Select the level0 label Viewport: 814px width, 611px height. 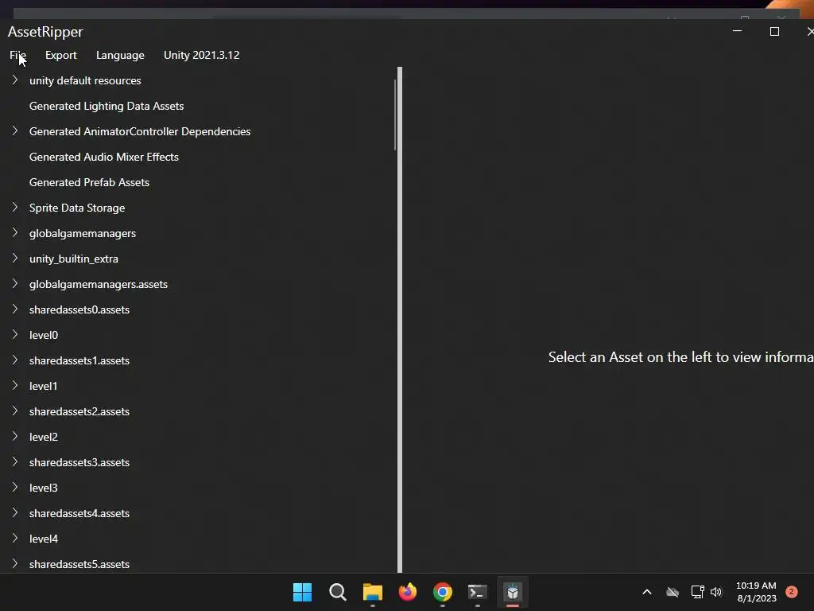click(x=44, y=335)
